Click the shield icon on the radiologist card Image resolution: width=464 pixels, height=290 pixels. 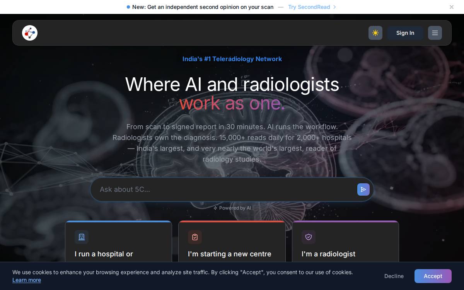click(309, 237)
